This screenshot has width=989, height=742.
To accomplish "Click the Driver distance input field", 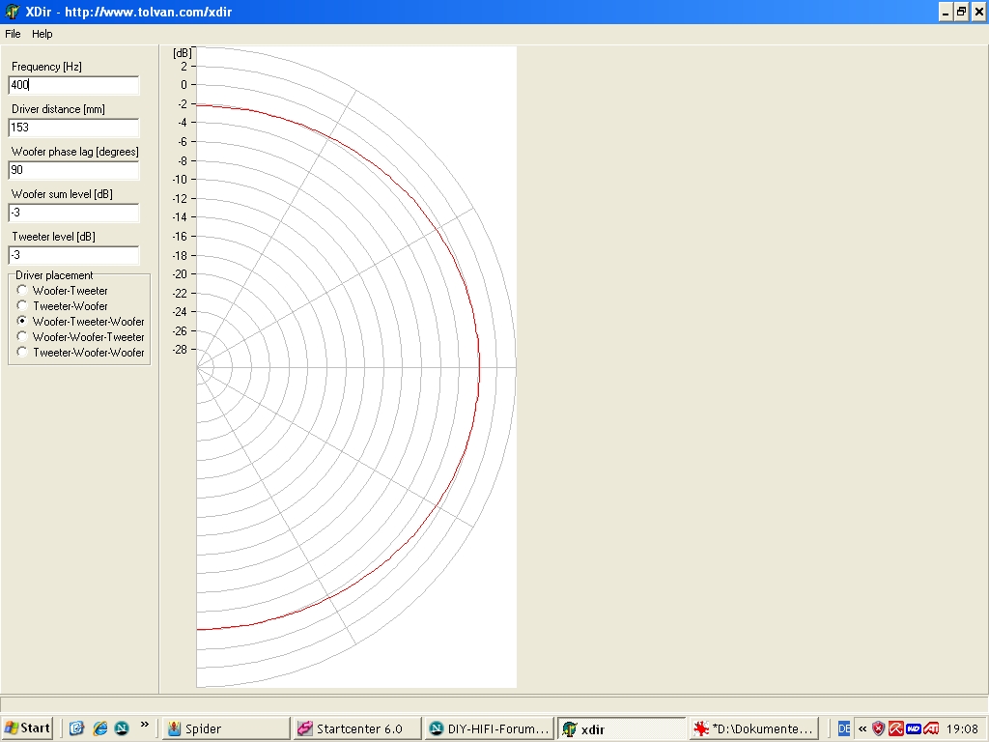I will [73, 128].
